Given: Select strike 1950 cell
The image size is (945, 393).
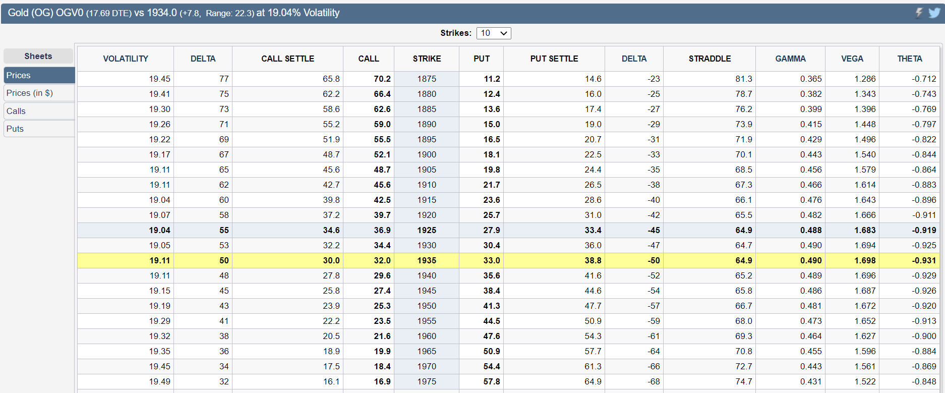Looking at the screenshot, I should [427, 306].
